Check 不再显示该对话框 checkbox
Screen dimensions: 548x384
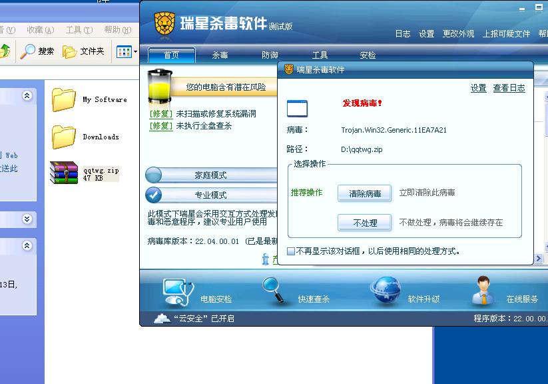tap(291, 251)
